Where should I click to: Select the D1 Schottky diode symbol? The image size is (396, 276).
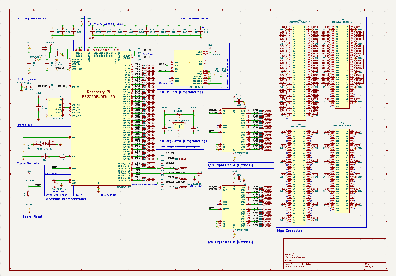click(x=179, y=115)
